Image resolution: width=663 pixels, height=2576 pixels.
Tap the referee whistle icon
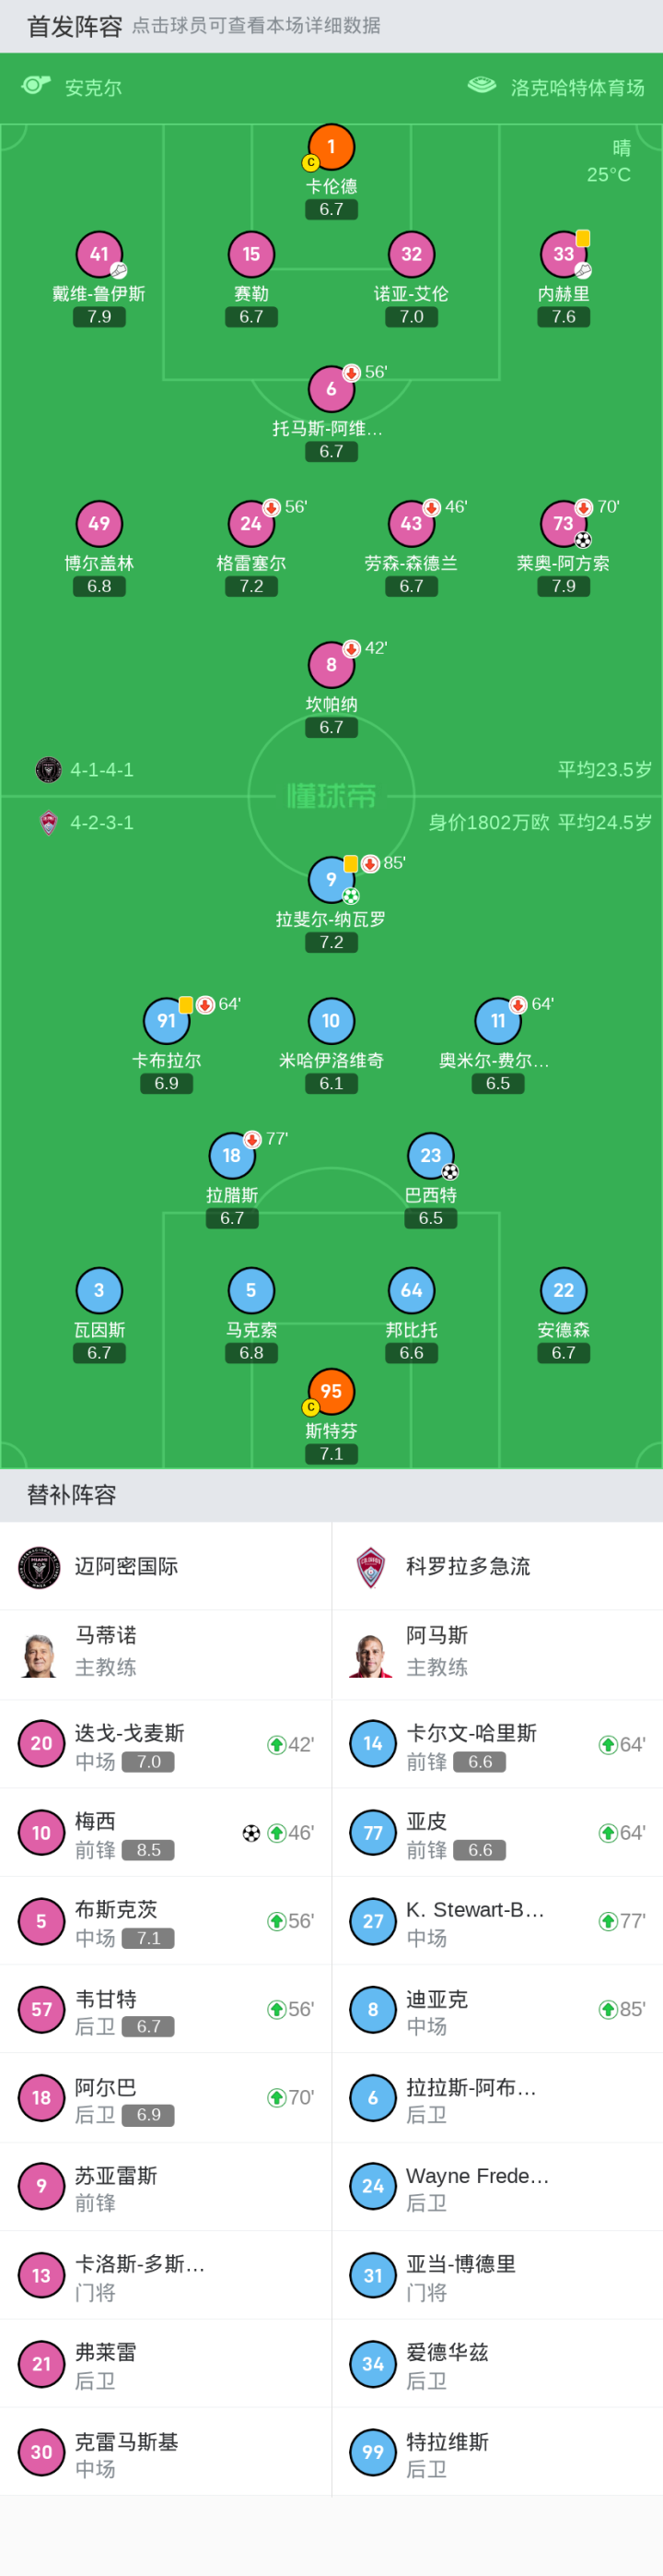[x=36, y=86]
